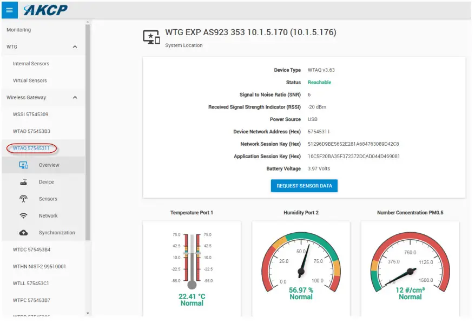This screenshot has height=324, width=475.
Task: Open the hamburger menu icon
Action: tap(8, 9)
